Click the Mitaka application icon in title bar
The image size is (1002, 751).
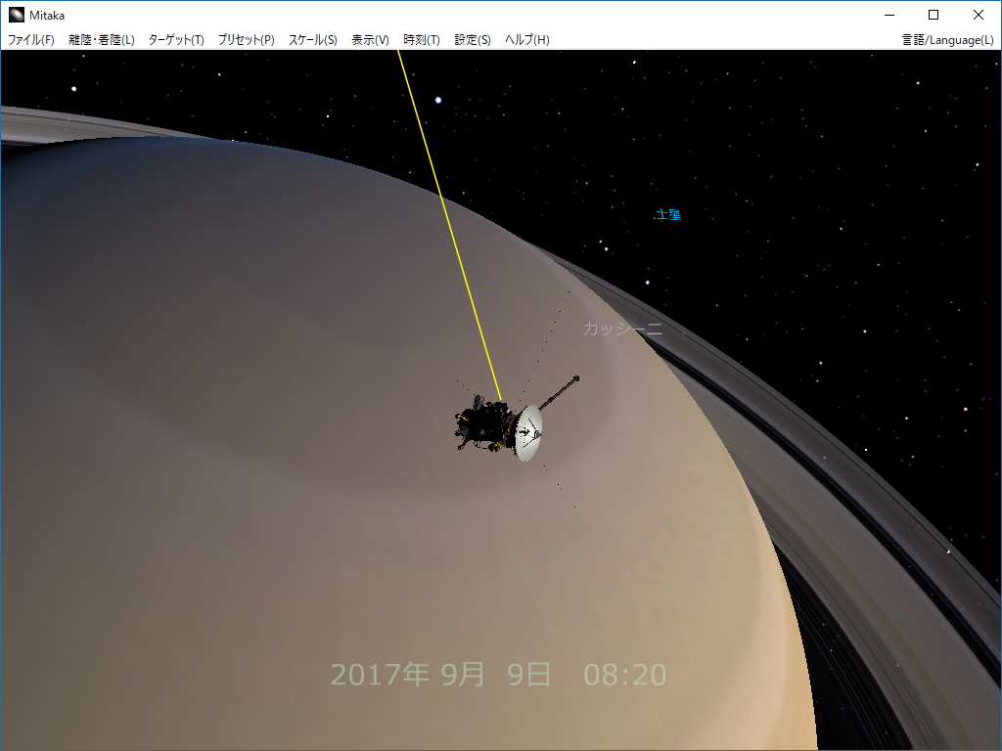click(15, 14)
